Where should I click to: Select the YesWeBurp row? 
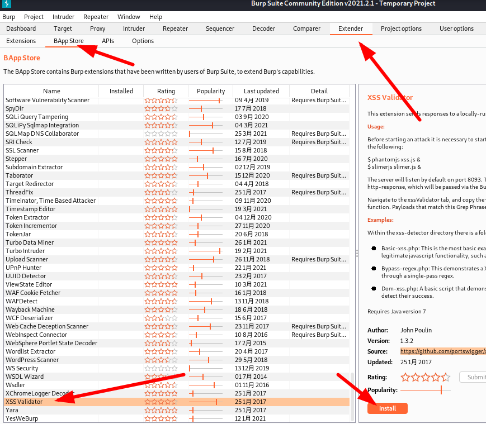[x=177, y=418]
